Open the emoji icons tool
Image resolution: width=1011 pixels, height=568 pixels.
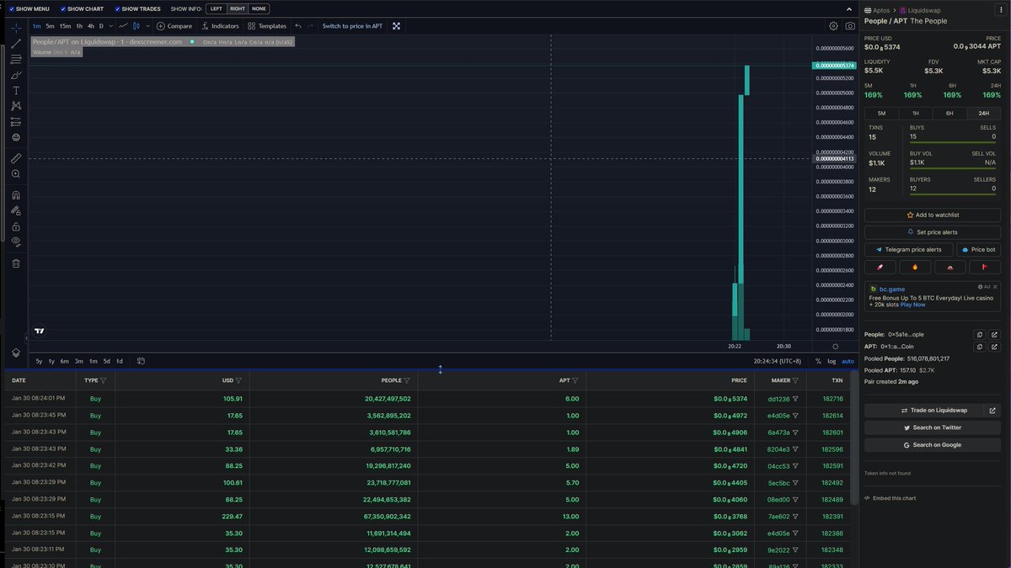[x=16, y=137]
